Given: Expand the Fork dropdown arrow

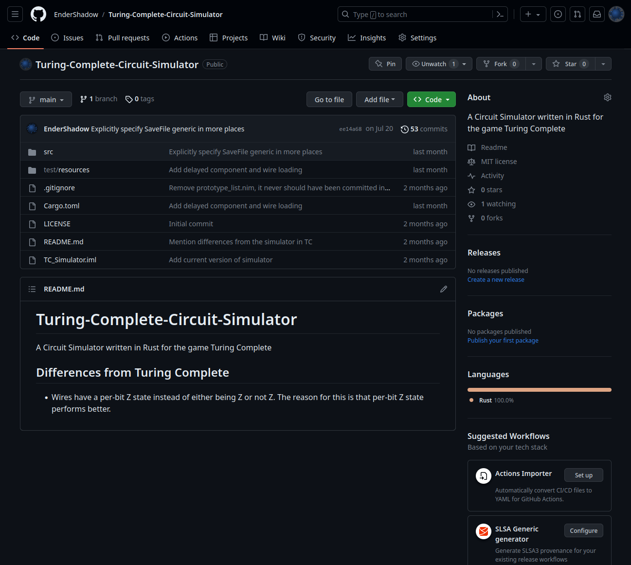Looking at the screenshot, I should (534, 64).
